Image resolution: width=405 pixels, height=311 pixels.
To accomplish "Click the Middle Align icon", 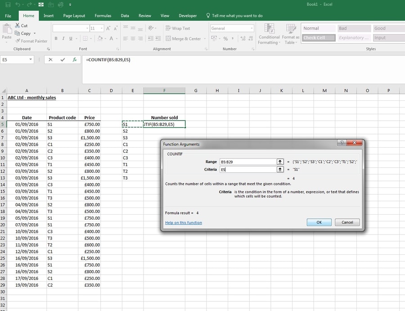I will (x=133, y=28).
